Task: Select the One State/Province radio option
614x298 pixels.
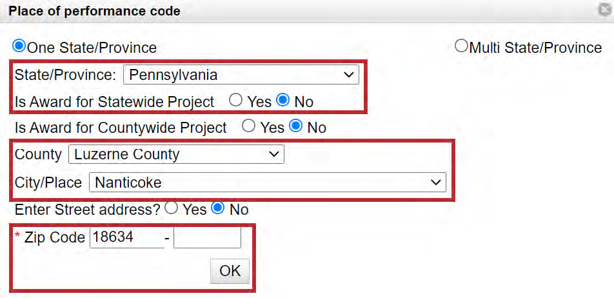Action: pyautogui.click(x=19, y=46)
